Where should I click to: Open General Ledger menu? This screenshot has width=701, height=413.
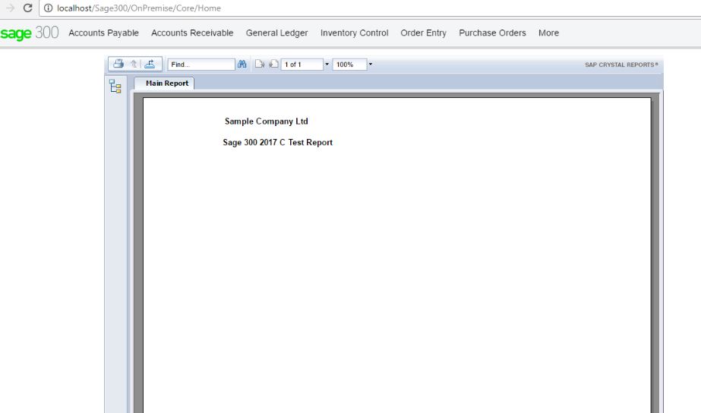[x=276, y=33]
